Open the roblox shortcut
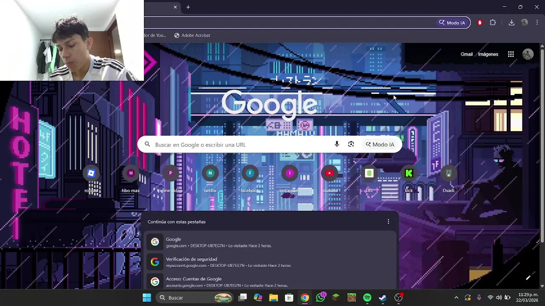 tap(91, 178)
